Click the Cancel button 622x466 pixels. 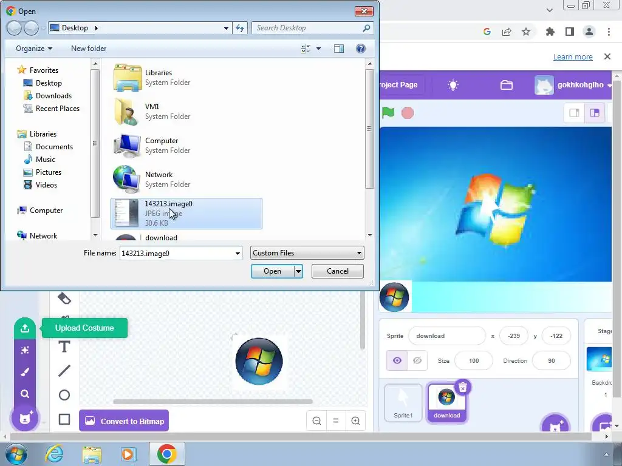(x=338, y=271)
